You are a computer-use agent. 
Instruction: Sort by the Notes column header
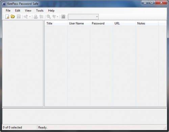coord(147,23)
